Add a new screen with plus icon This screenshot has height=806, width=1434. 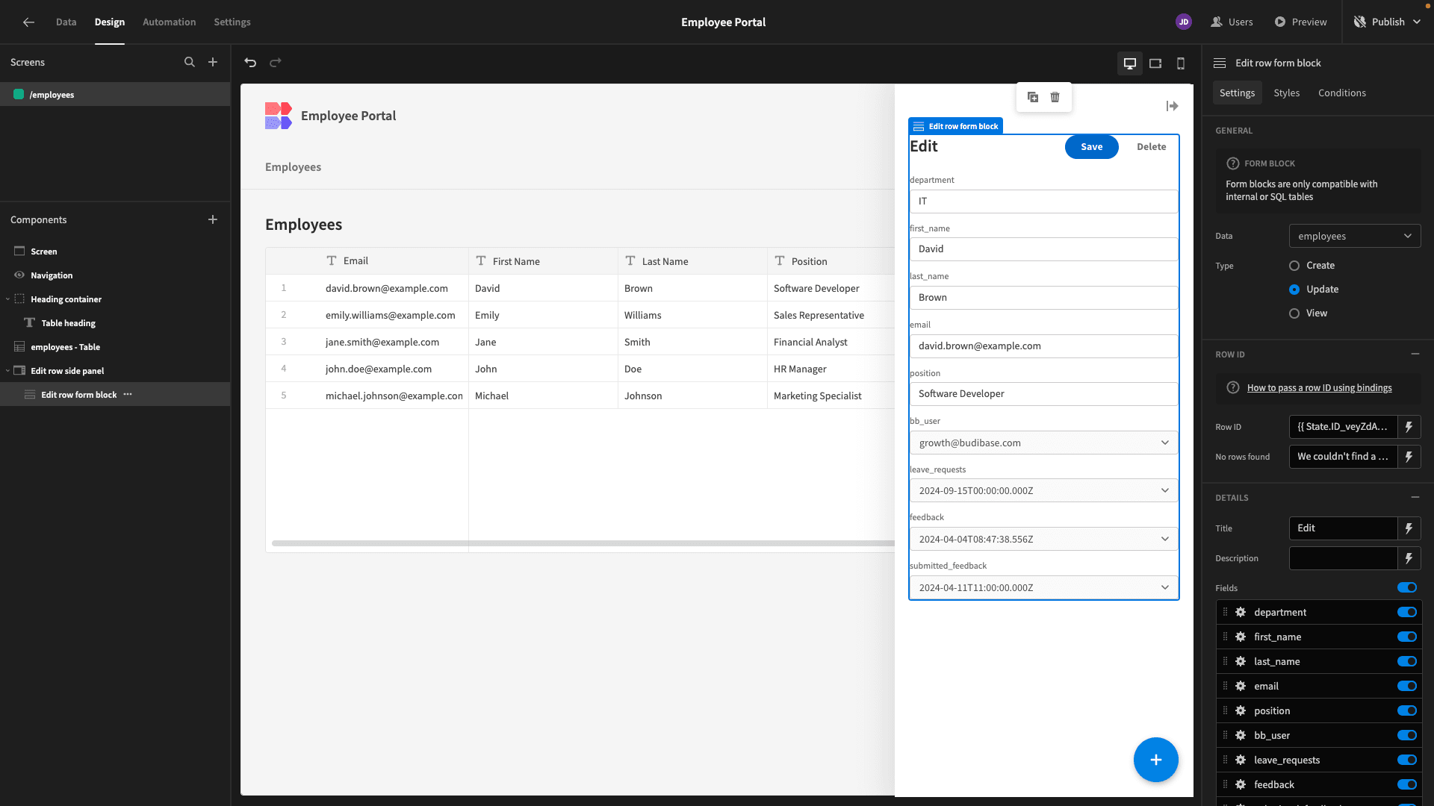(x=213, y=63)
